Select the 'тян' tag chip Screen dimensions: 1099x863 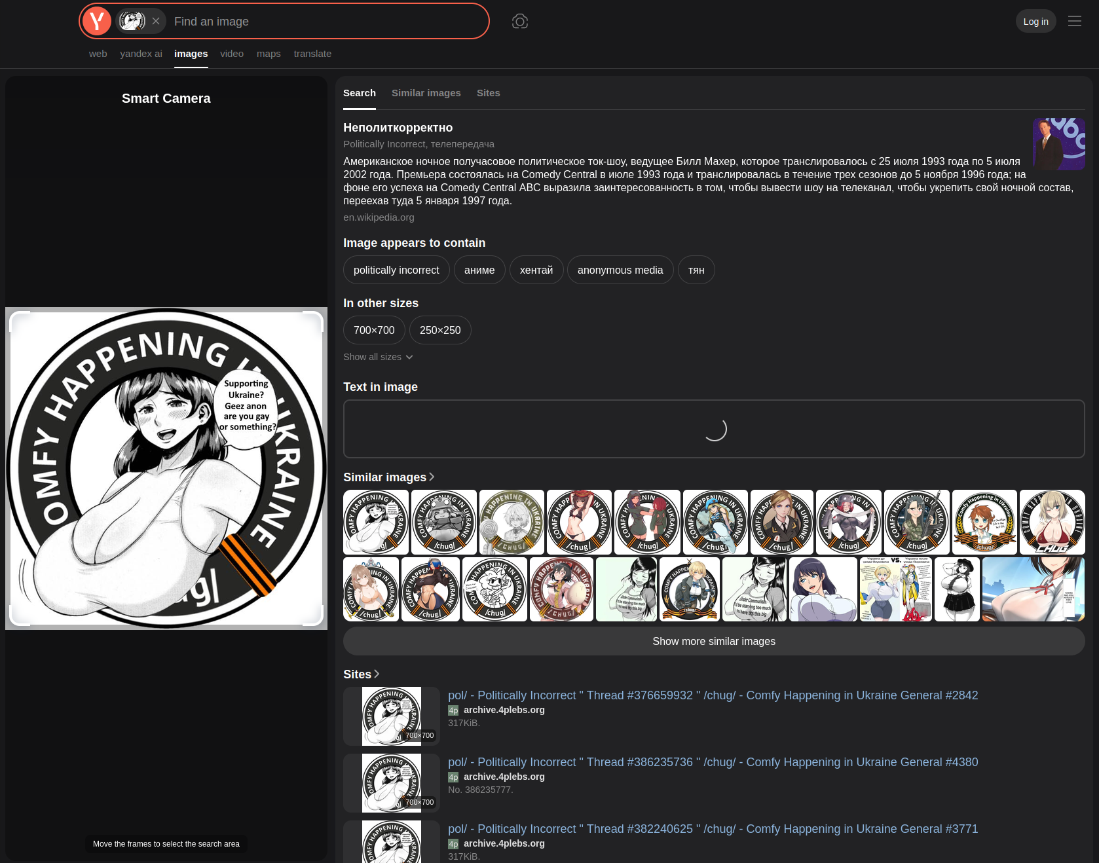click(696, 270)
